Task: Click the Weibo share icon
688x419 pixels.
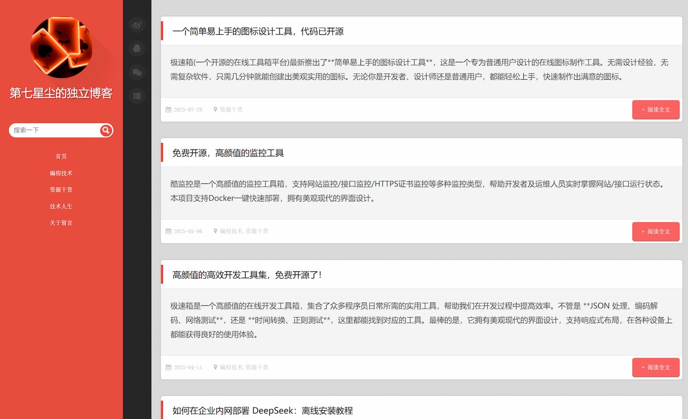Action: [137, 25]
